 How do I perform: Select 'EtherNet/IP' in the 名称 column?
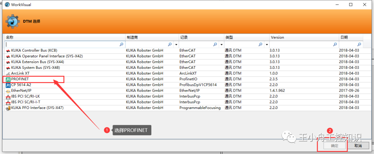(x=21, y=91)
